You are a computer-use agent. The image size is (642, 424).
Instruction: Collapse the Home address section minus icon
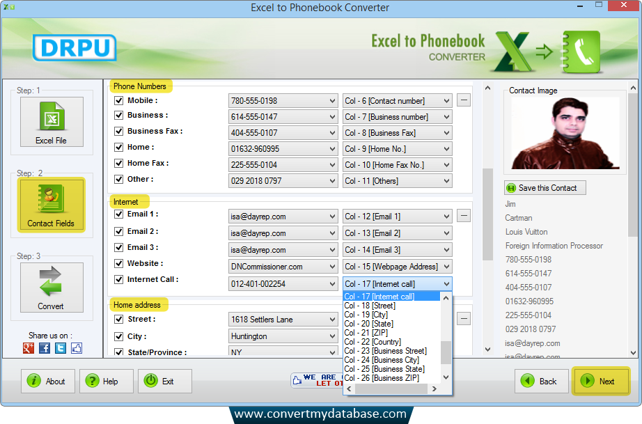pos(464,318)
